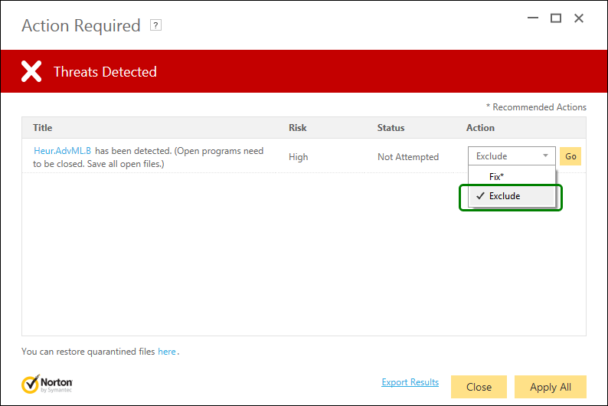
Task: Follow the 'here' restore quarantined files link
Action: click(x=167, y=352)
